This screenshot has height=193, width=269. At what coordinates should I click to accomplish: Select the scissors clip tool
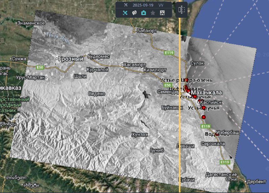coord(162,13)
